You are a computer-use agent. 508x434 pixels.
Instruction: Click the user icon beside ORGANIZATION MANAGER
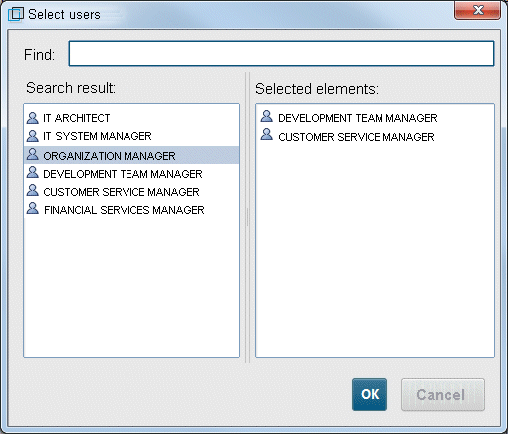33,154
